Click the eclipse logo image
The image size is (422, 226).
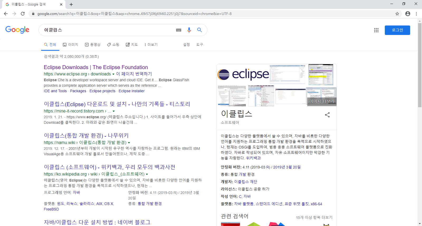(243, 74)
